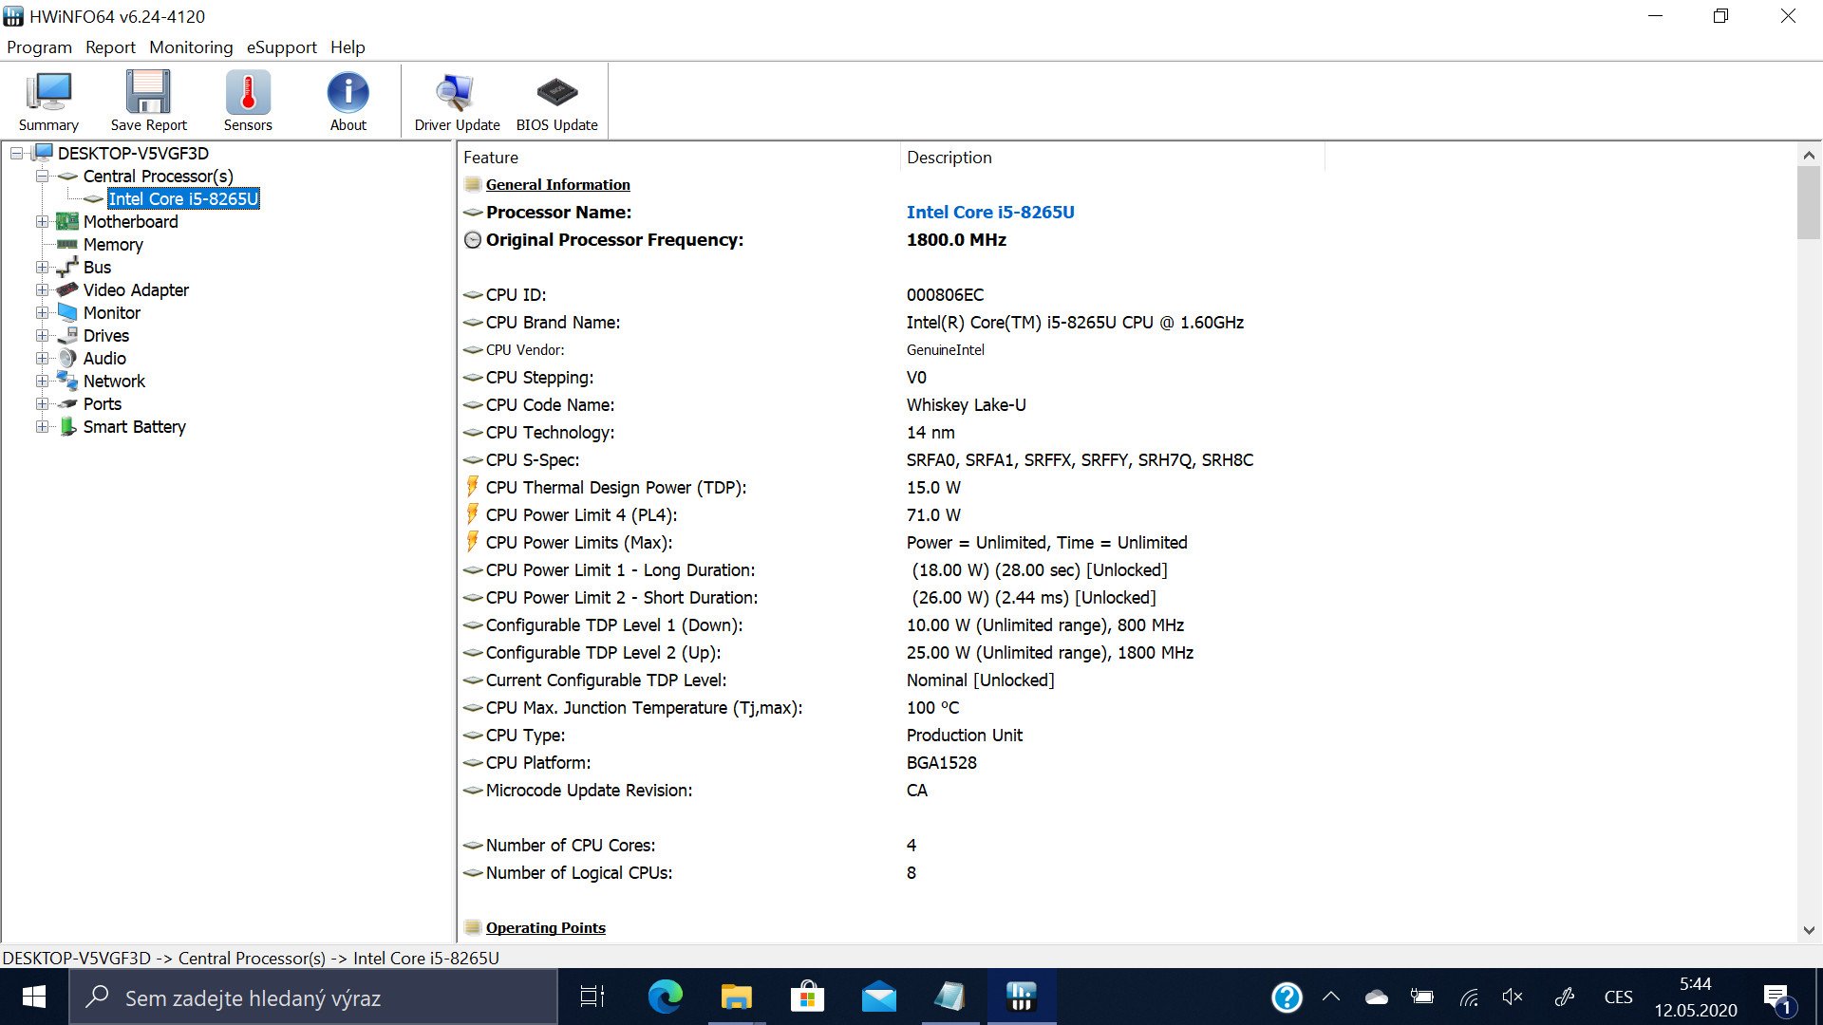1823x1025 pixels.
Task: Select the Video Adapter tree item
Action: (136, 289)
